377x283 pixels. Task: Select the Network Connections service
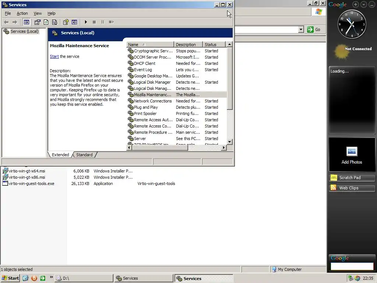click(177, 101)
